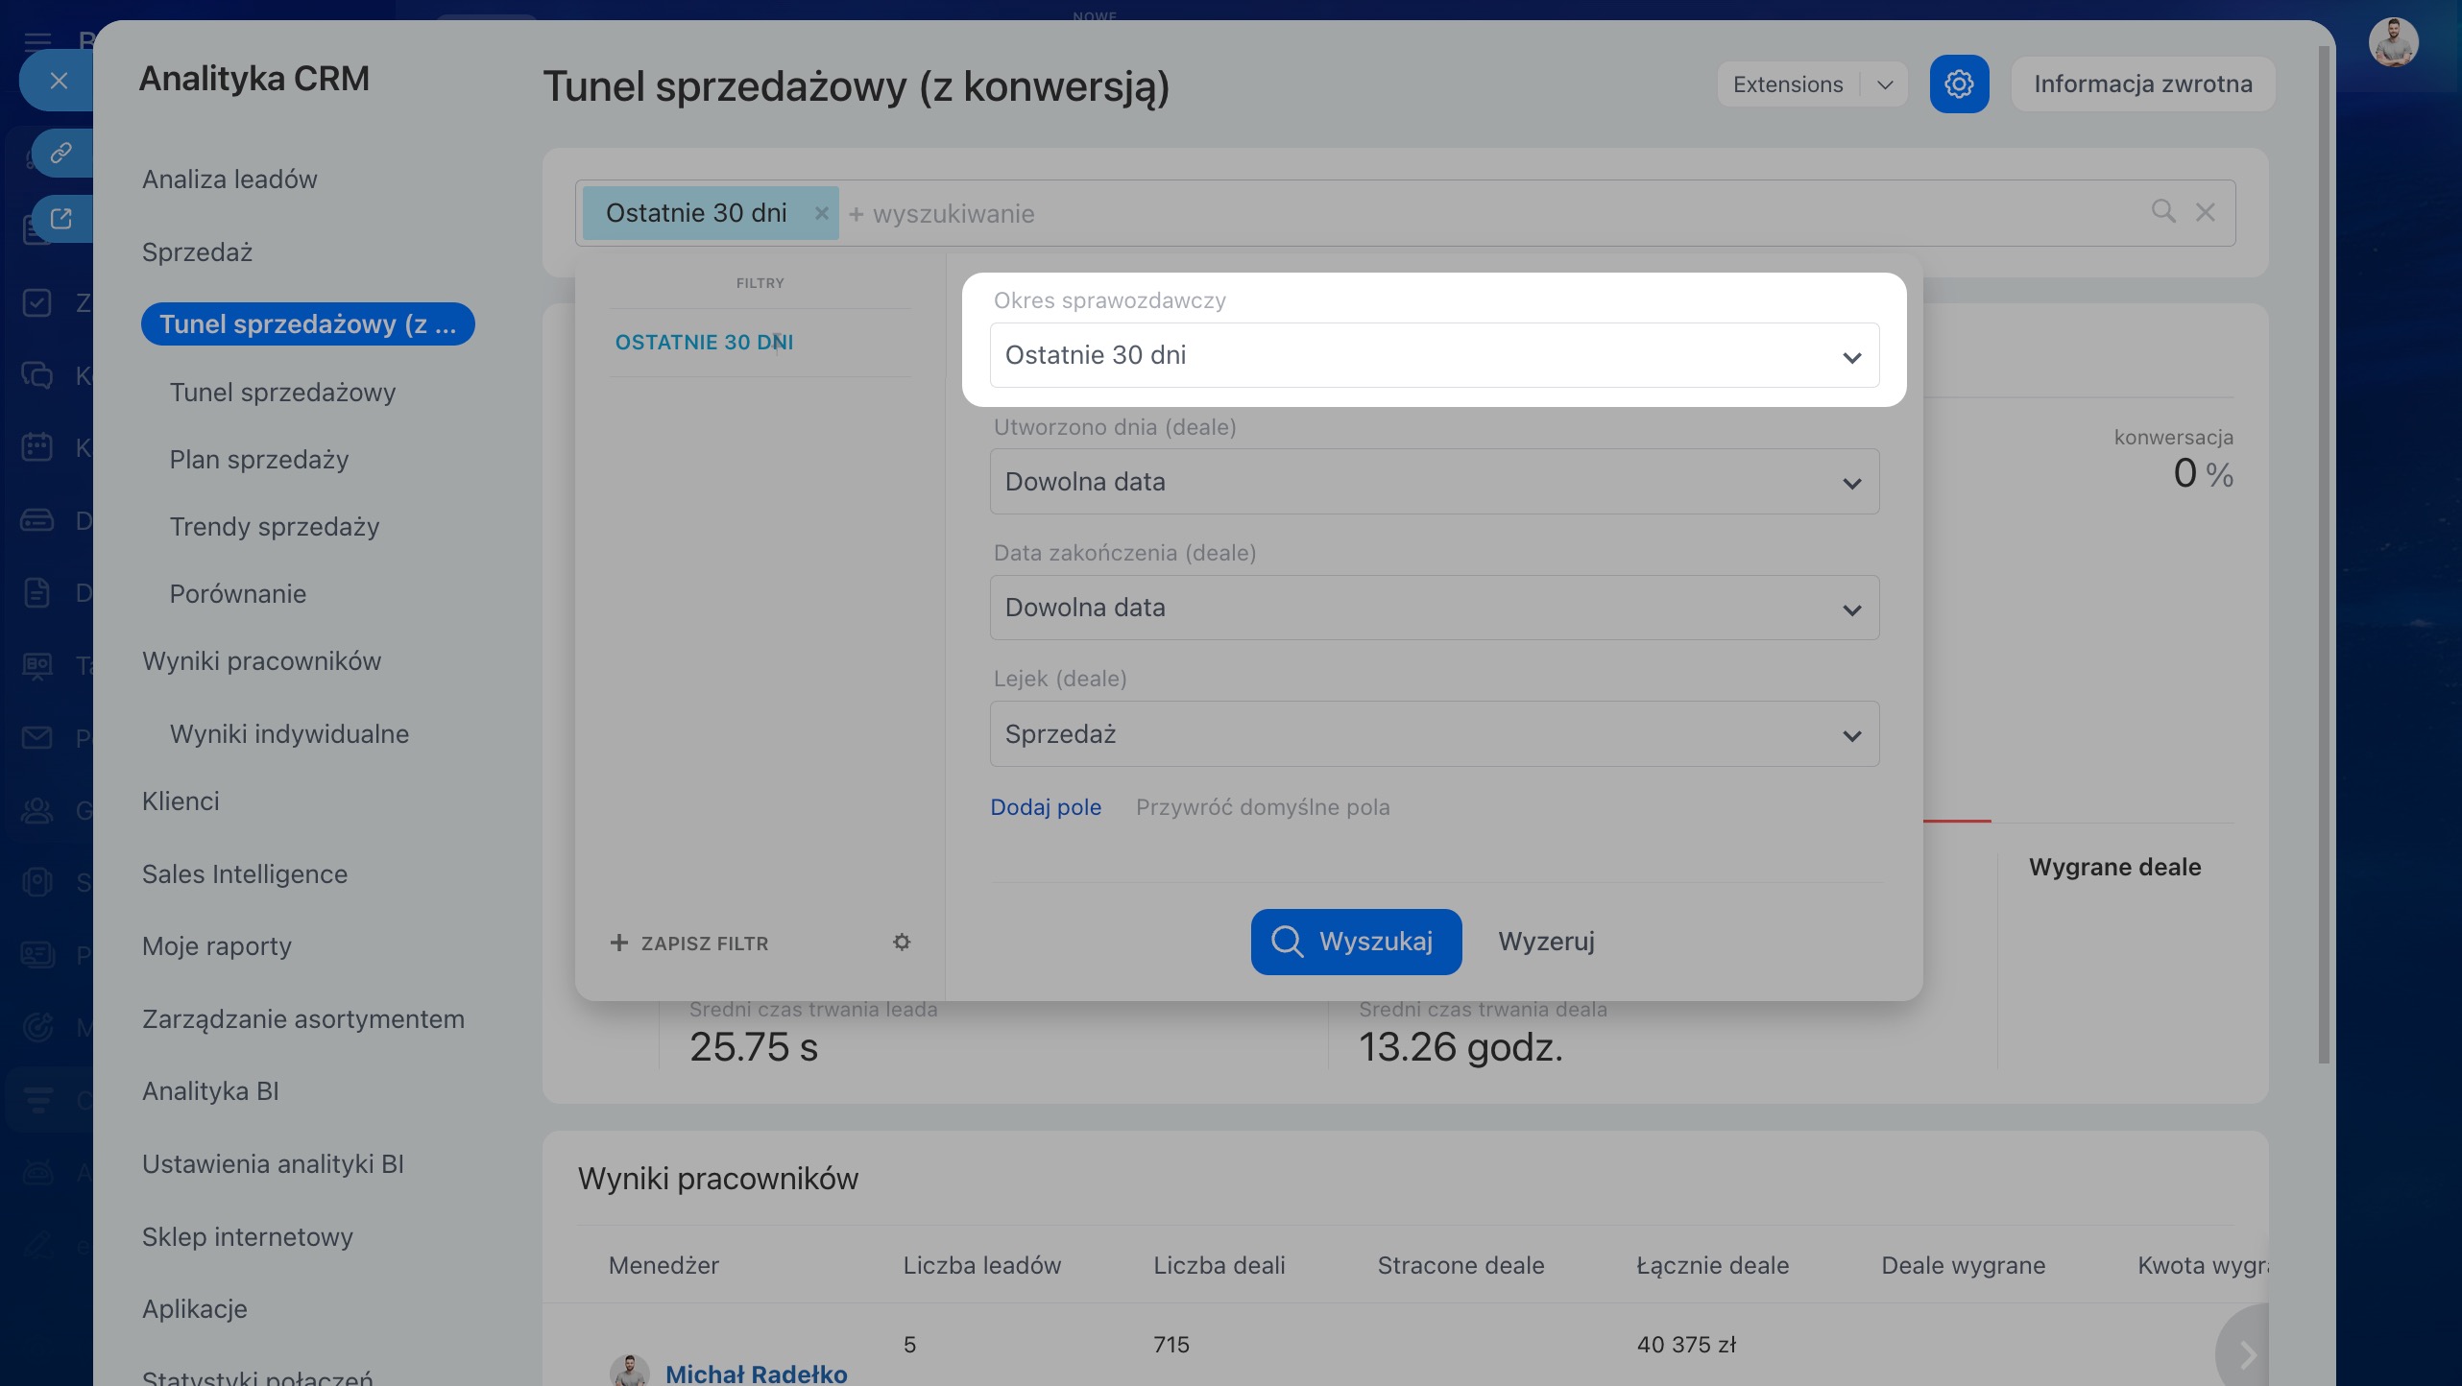This screenshot has width=2462, height=1386.
Task: Click the copy link icon button
Action: click(61, 153)
